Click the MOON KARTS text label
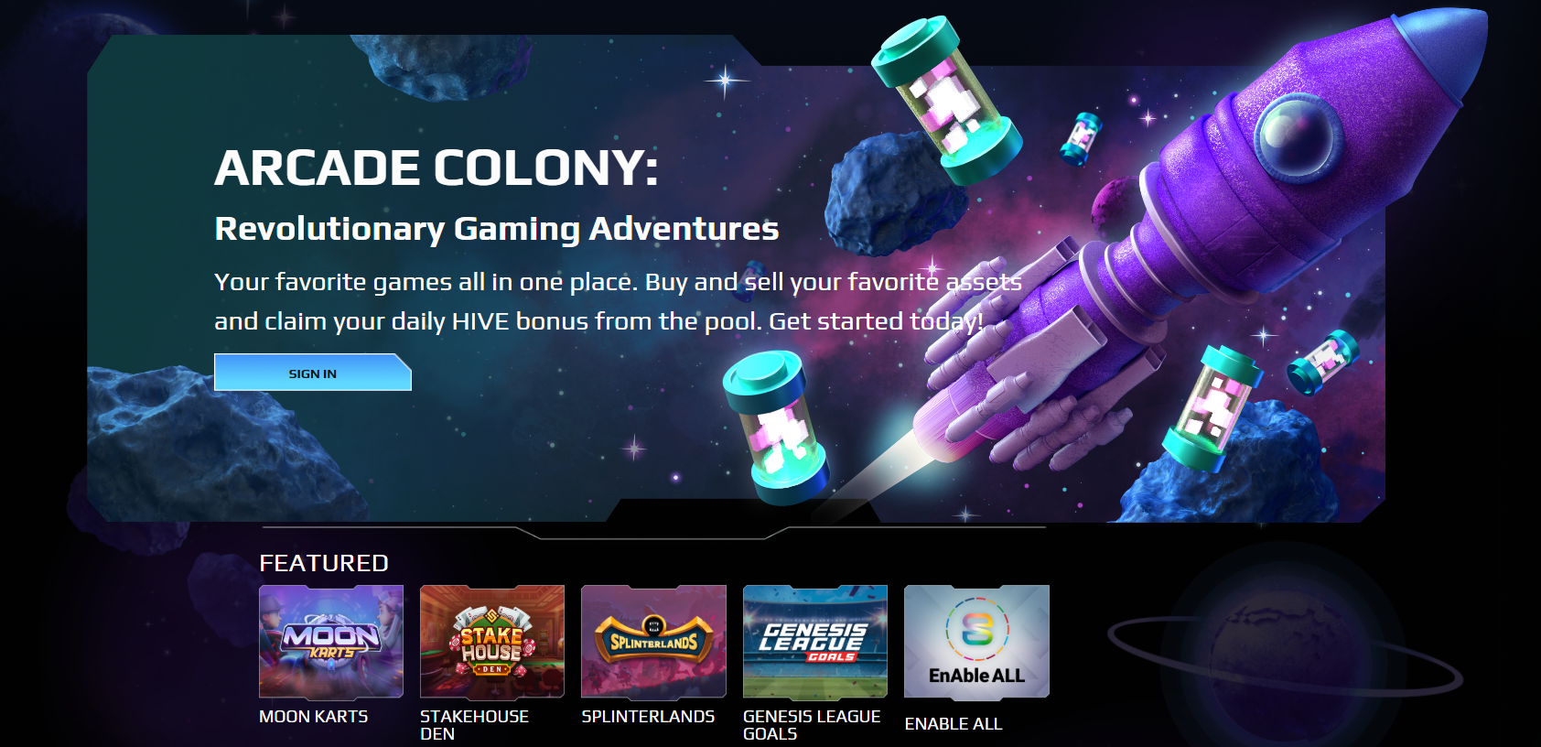Screen dimensions: 1541x747 coord(314,717)
